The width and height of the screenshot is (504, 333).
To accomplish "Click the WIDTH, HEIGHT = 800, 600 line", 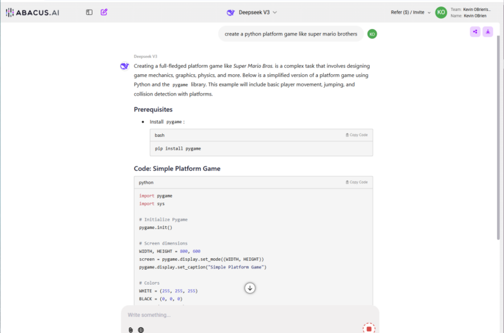I will [x=170, y=252].
